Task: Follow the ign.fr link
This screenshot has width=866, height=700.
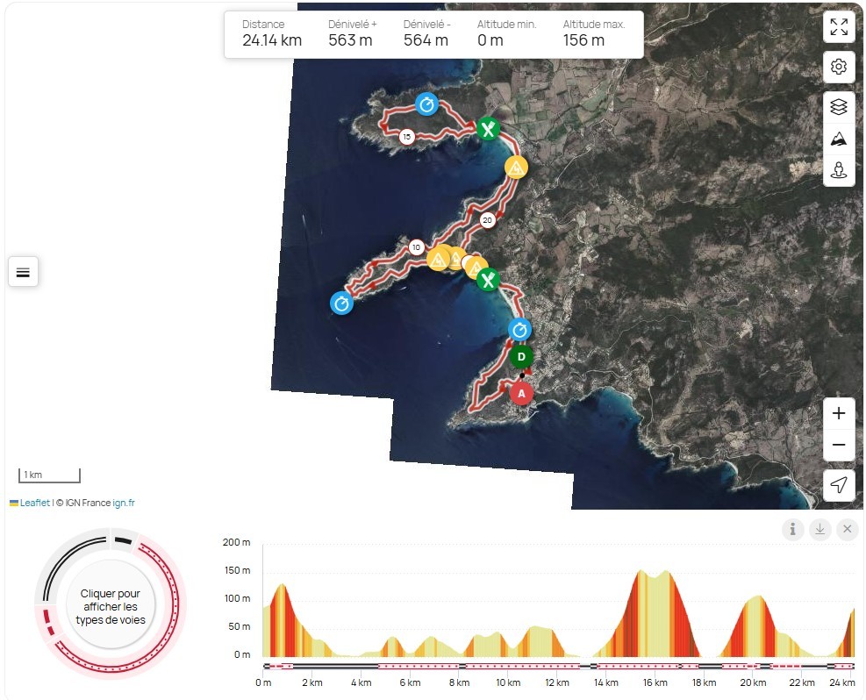Action: pyautogui.click(x=124, y=503)
